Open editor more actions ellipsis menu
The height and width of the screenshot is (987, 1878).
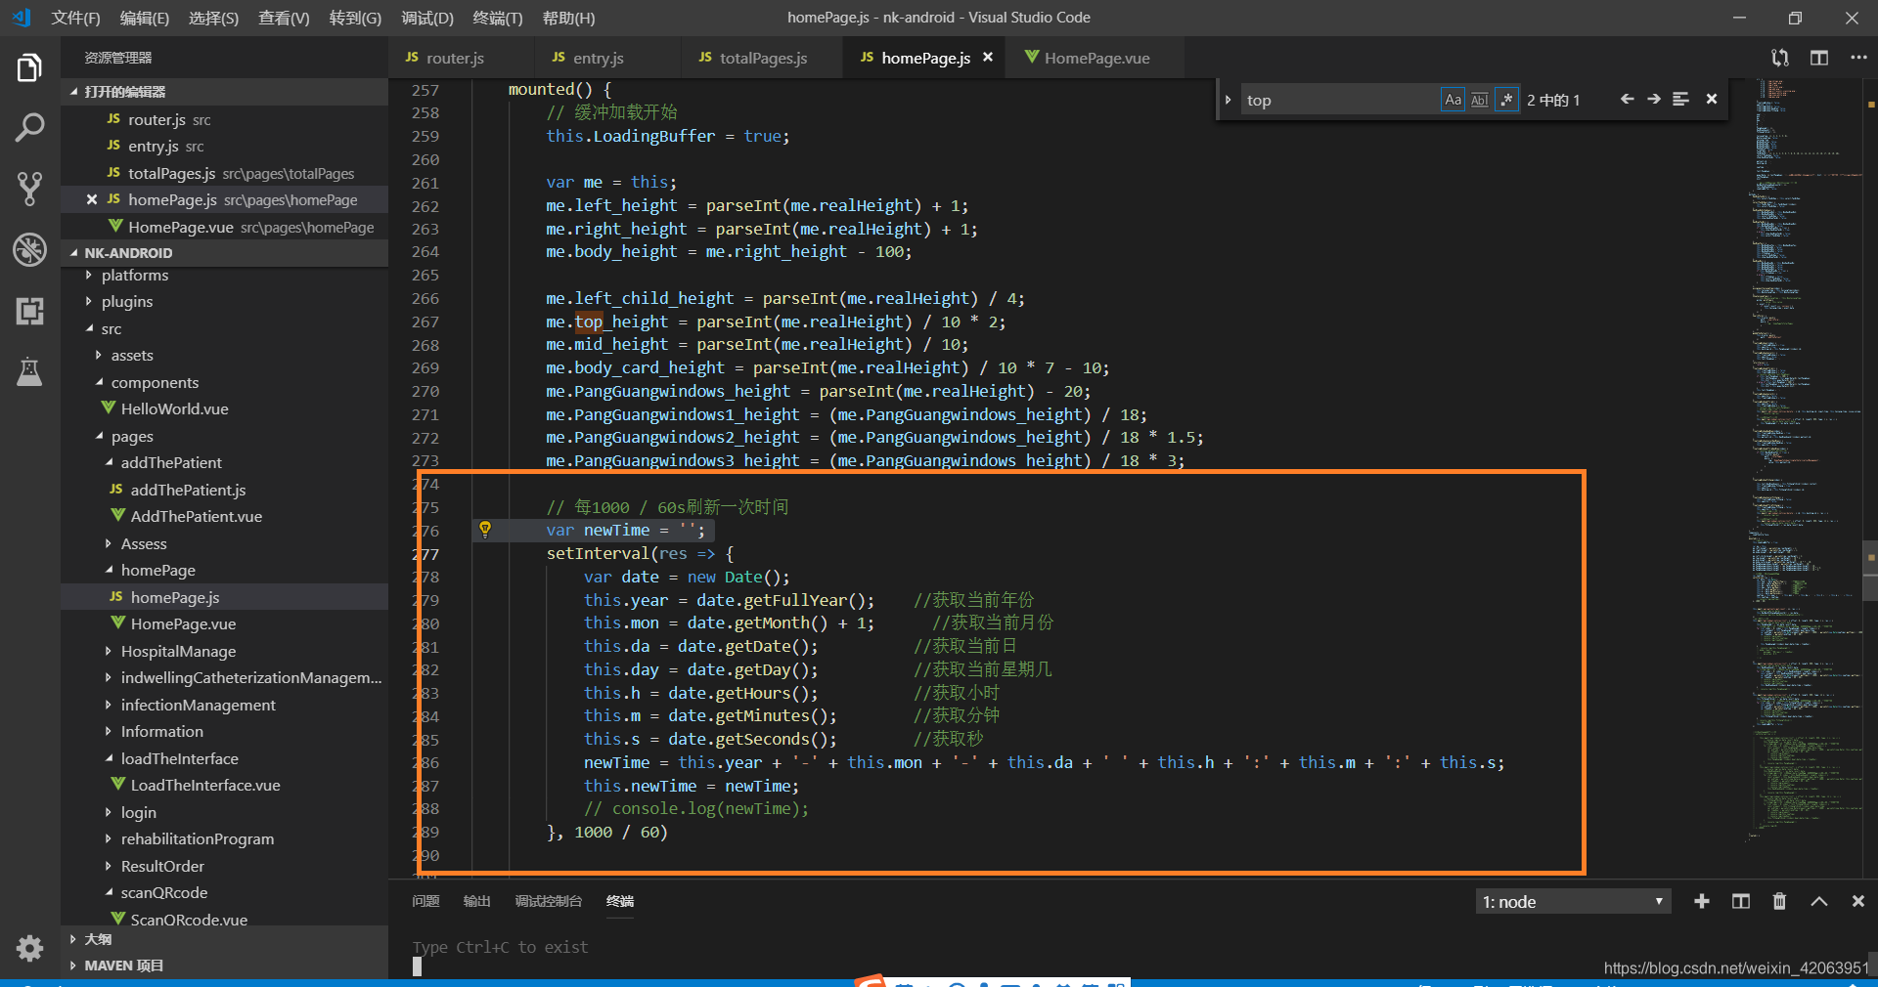tap(1858, 58)
